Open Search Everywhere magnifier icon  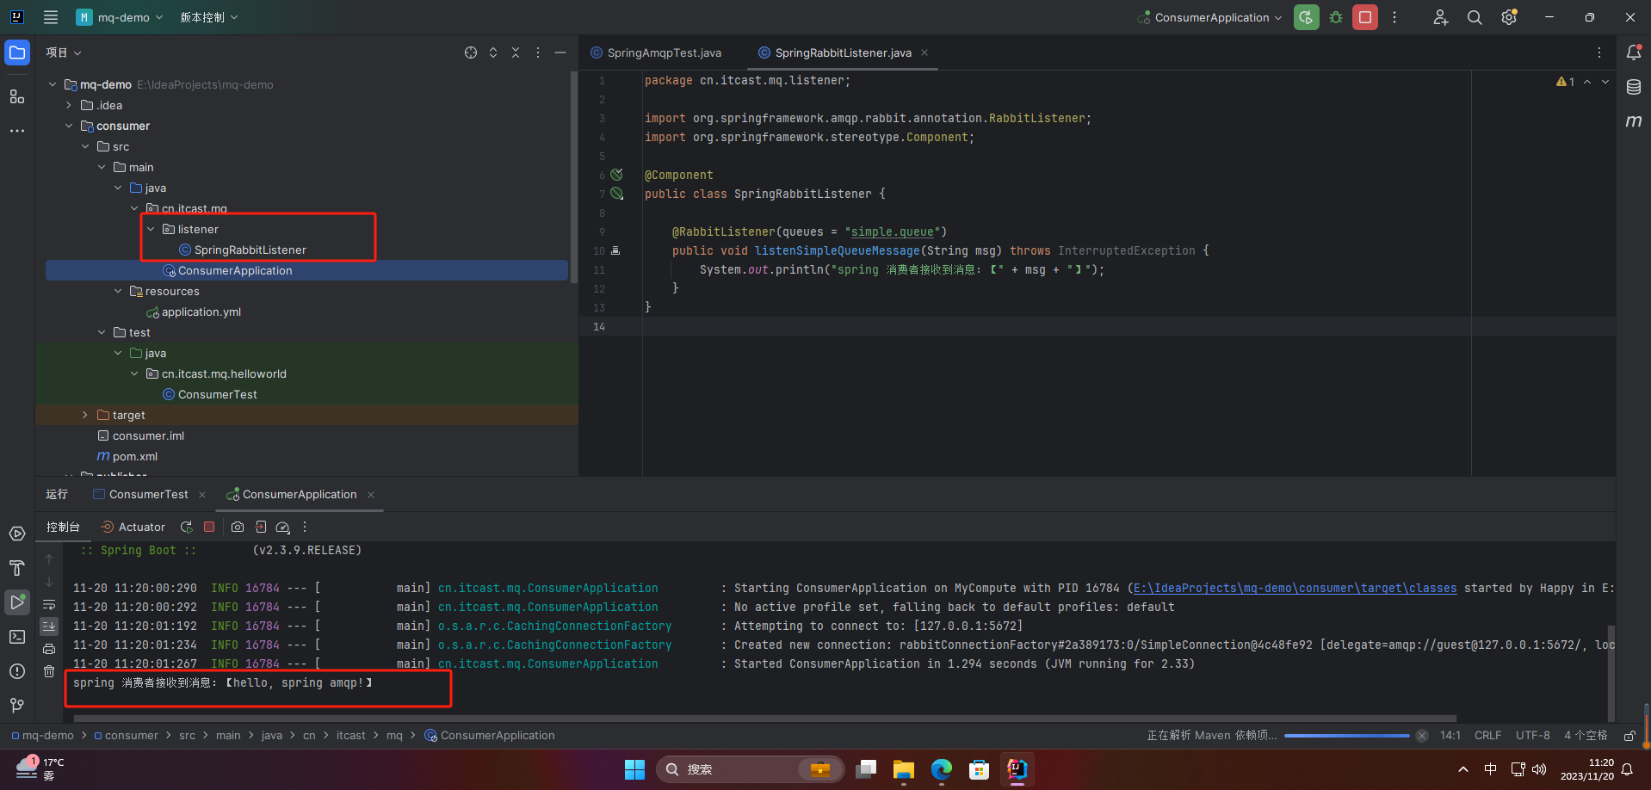(x=1475, y=17)
